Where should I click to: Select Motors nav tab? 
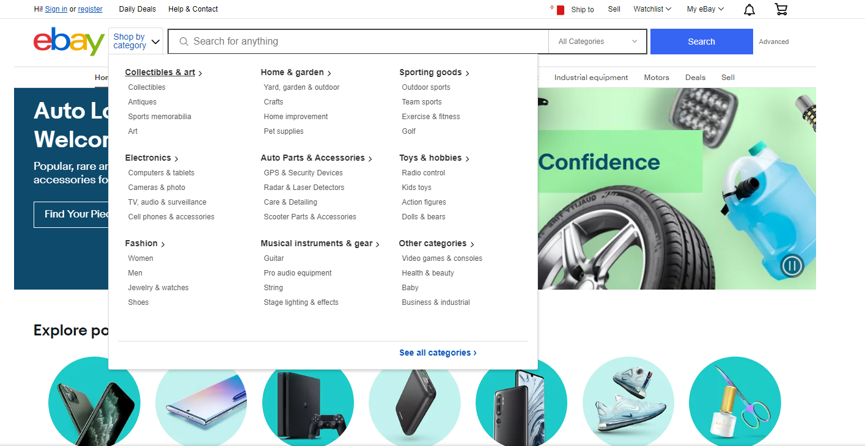coord(657,78)
